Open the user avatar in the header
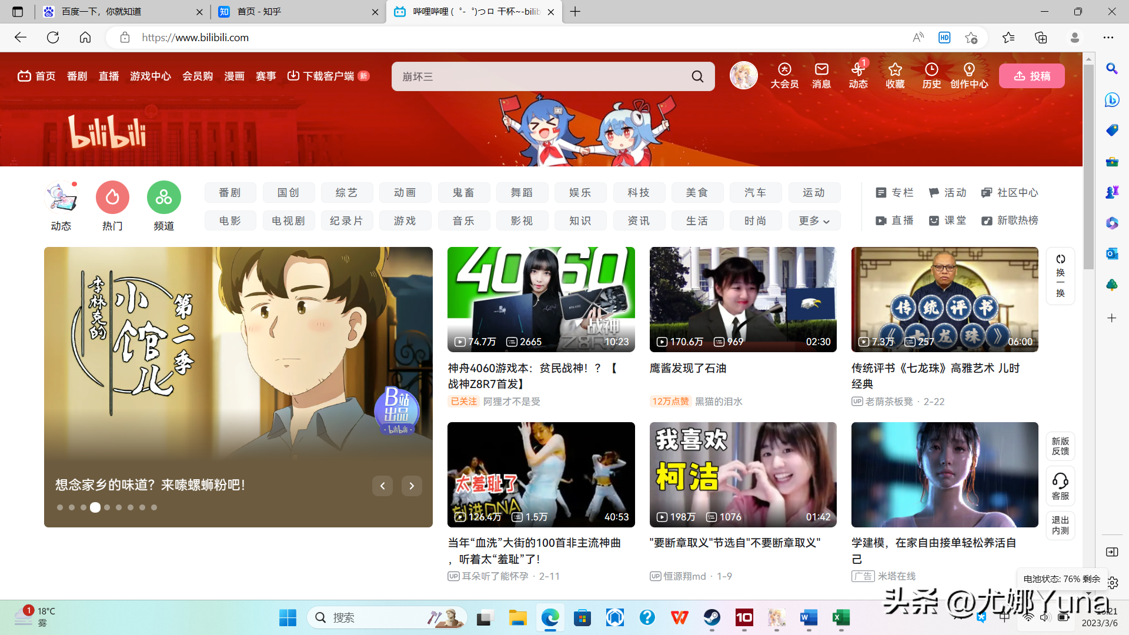Image resolution: width=1129 pixels, height=635 pixels. 743,76
